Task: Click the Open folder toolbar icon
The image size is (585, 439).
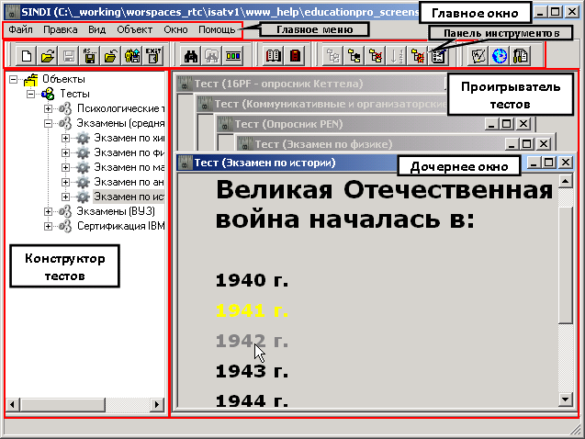Action: [49, 56]
